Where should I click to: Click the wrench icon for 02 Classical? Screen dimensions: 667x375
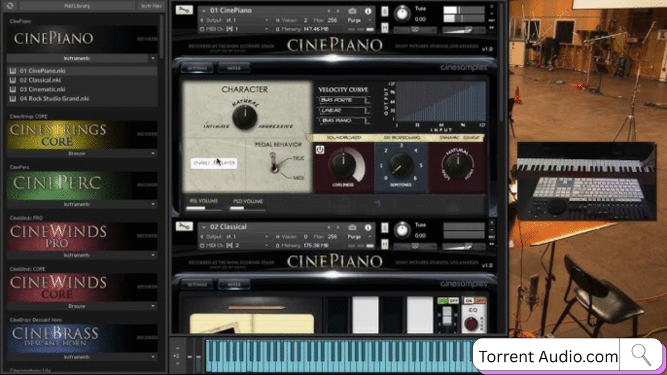coord(184,227)
